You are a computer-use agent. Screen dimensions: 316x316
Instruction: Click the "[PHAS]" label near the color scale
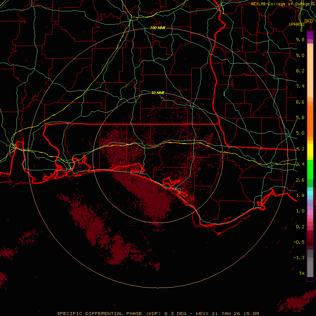[297, 24]
